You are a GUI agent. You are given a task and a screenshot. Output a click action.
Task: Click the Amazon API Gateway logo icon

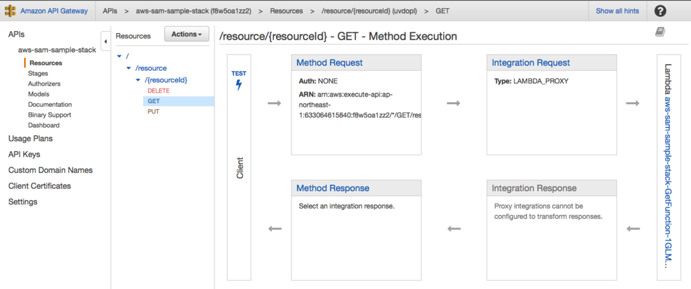[x=11, y=11]
